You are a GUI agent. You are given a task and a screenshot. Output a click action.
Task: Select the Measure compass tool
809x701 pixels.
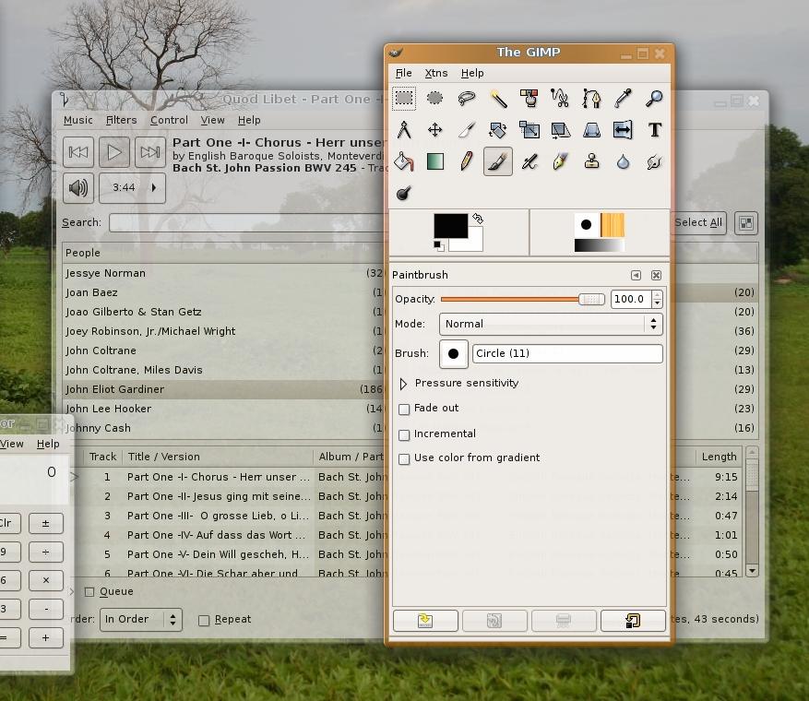[404, 130]
